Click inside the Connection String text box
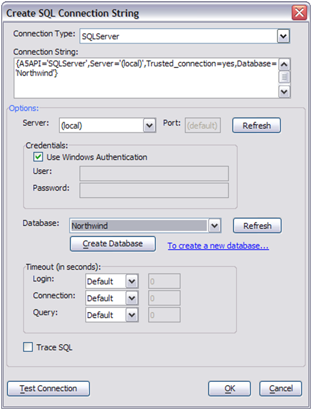The width and height of the screenshot is (312, 410). [x=147, y=78]
